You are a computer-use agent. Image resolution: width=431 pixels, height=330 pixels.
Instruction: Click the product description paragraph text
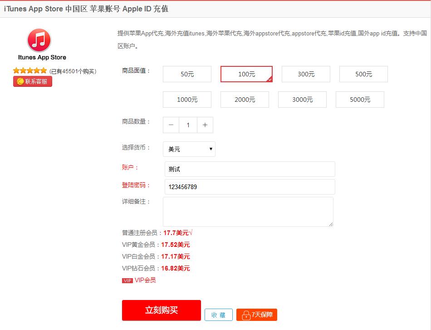point(272,40)
